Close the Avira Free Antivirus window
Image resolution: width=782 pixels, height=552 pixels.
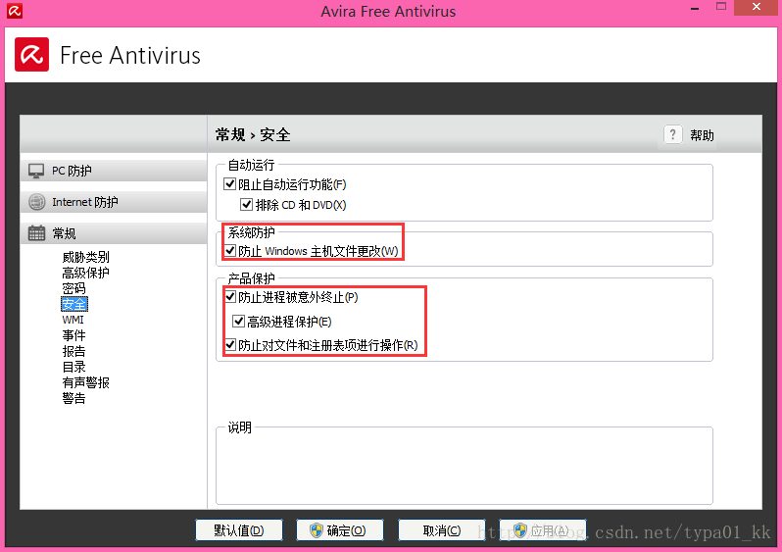point(757,7)
